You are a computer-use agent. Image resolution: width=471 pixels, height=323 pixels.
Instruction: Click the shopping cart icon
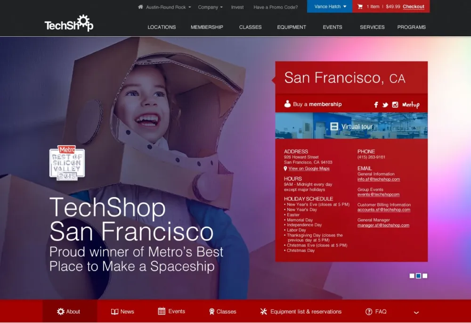click(360, 6)
